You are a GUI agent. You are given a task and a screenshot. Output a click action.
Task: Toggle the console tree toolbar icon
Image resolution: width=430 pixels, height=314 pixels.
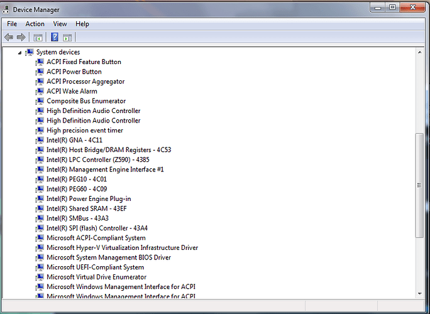click(38, 37)
